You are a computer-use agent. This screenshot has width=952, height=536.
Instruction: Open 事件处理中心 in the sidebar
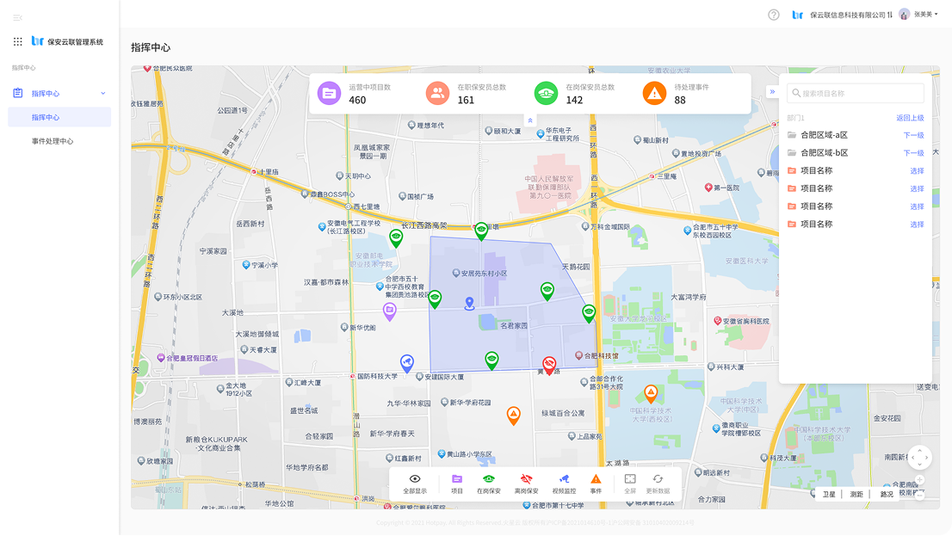[x=53, y=141]
